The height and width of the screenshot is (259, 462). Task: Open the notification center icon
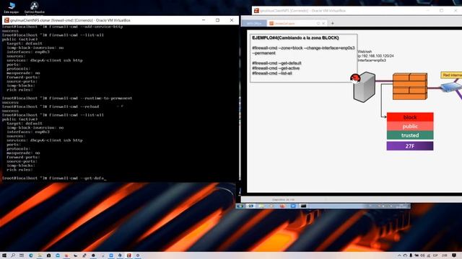click(x=454, y=255)
